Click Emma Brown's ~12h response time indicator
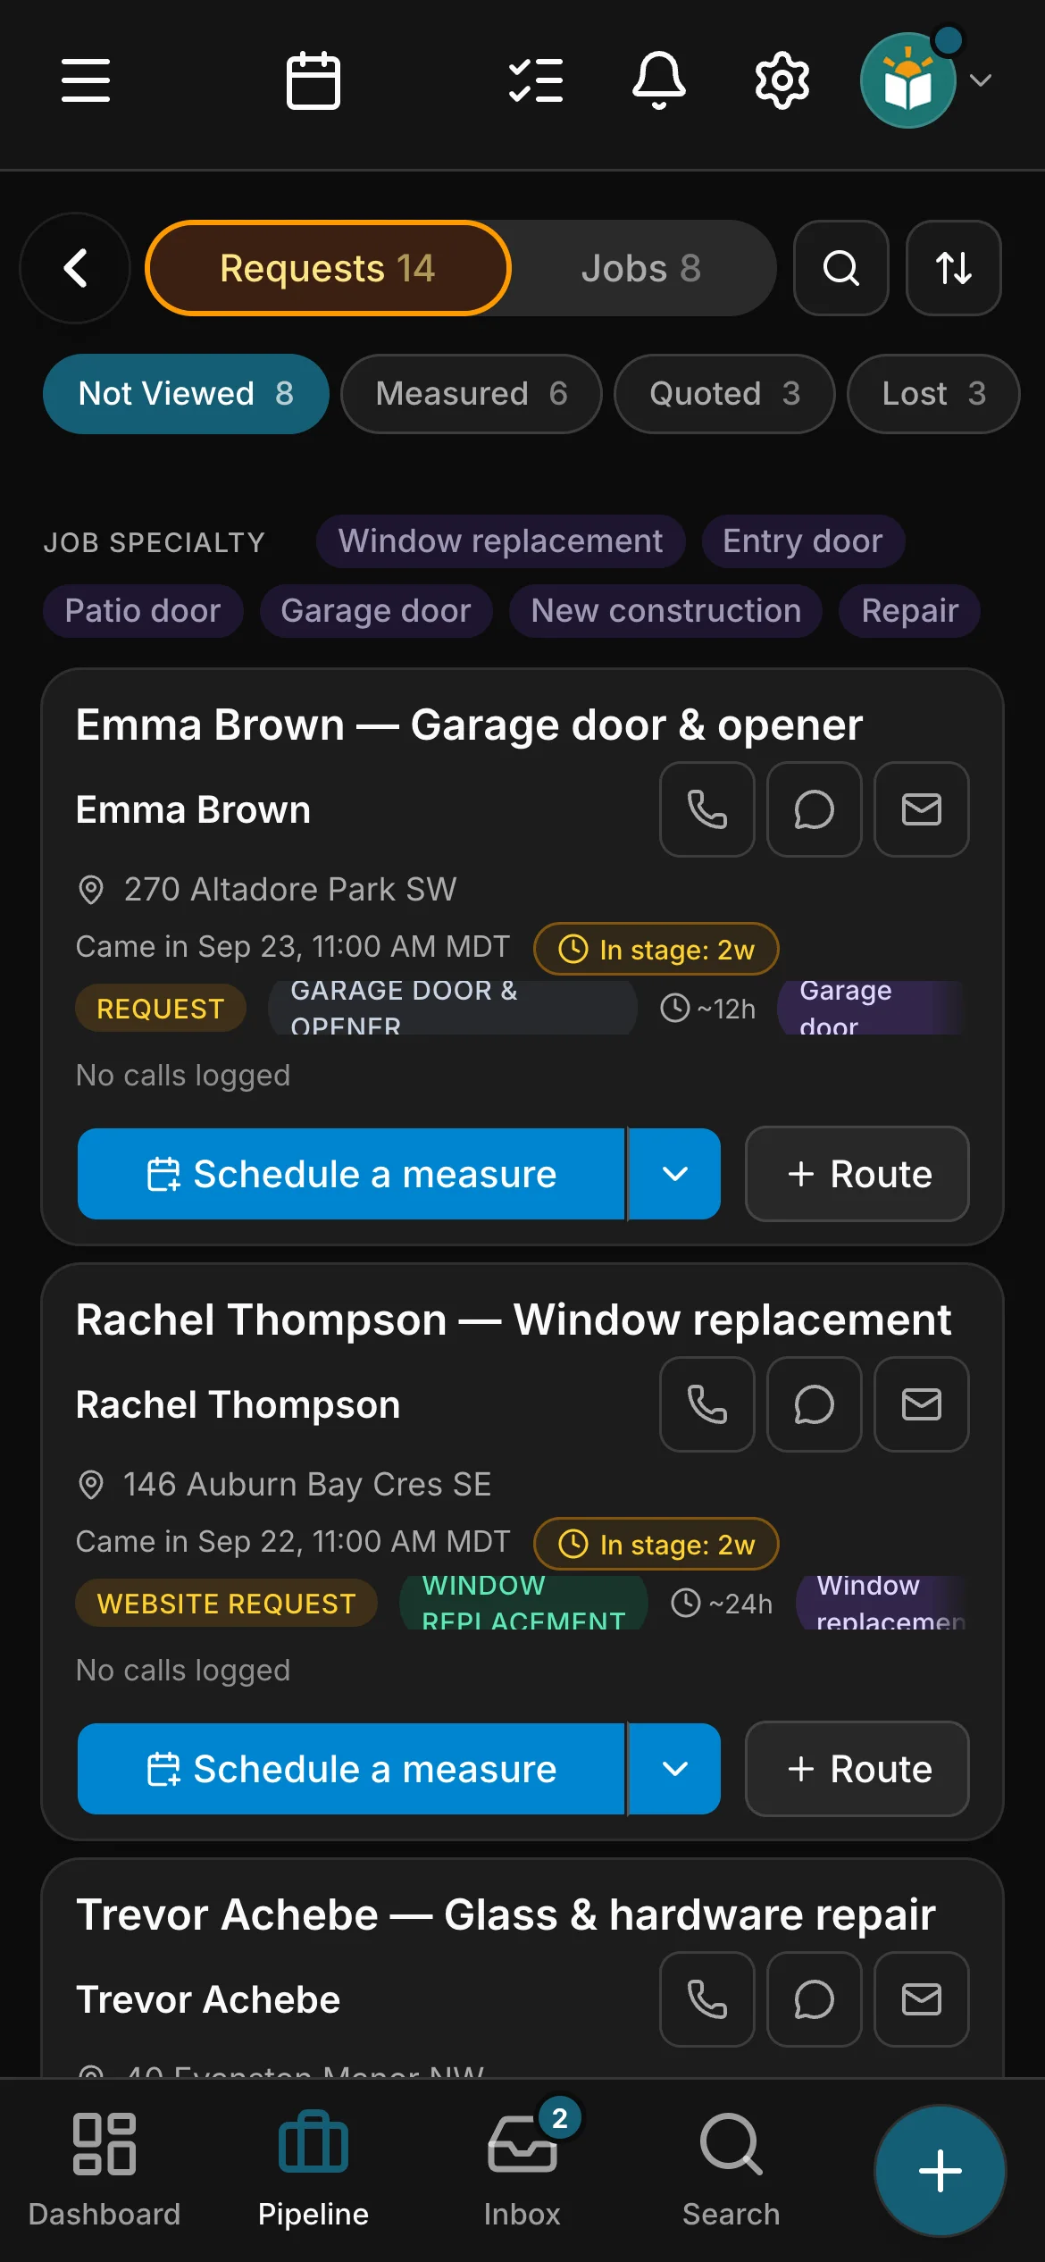This screenshot has width=1045, height=2262. tap(708, 1009)
